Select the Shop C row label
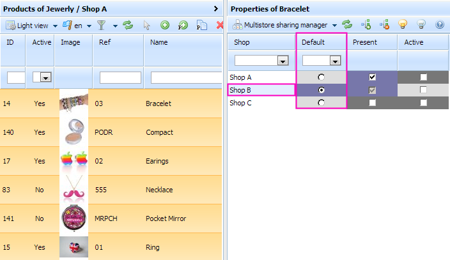450x260 pixels. (240, 103)
